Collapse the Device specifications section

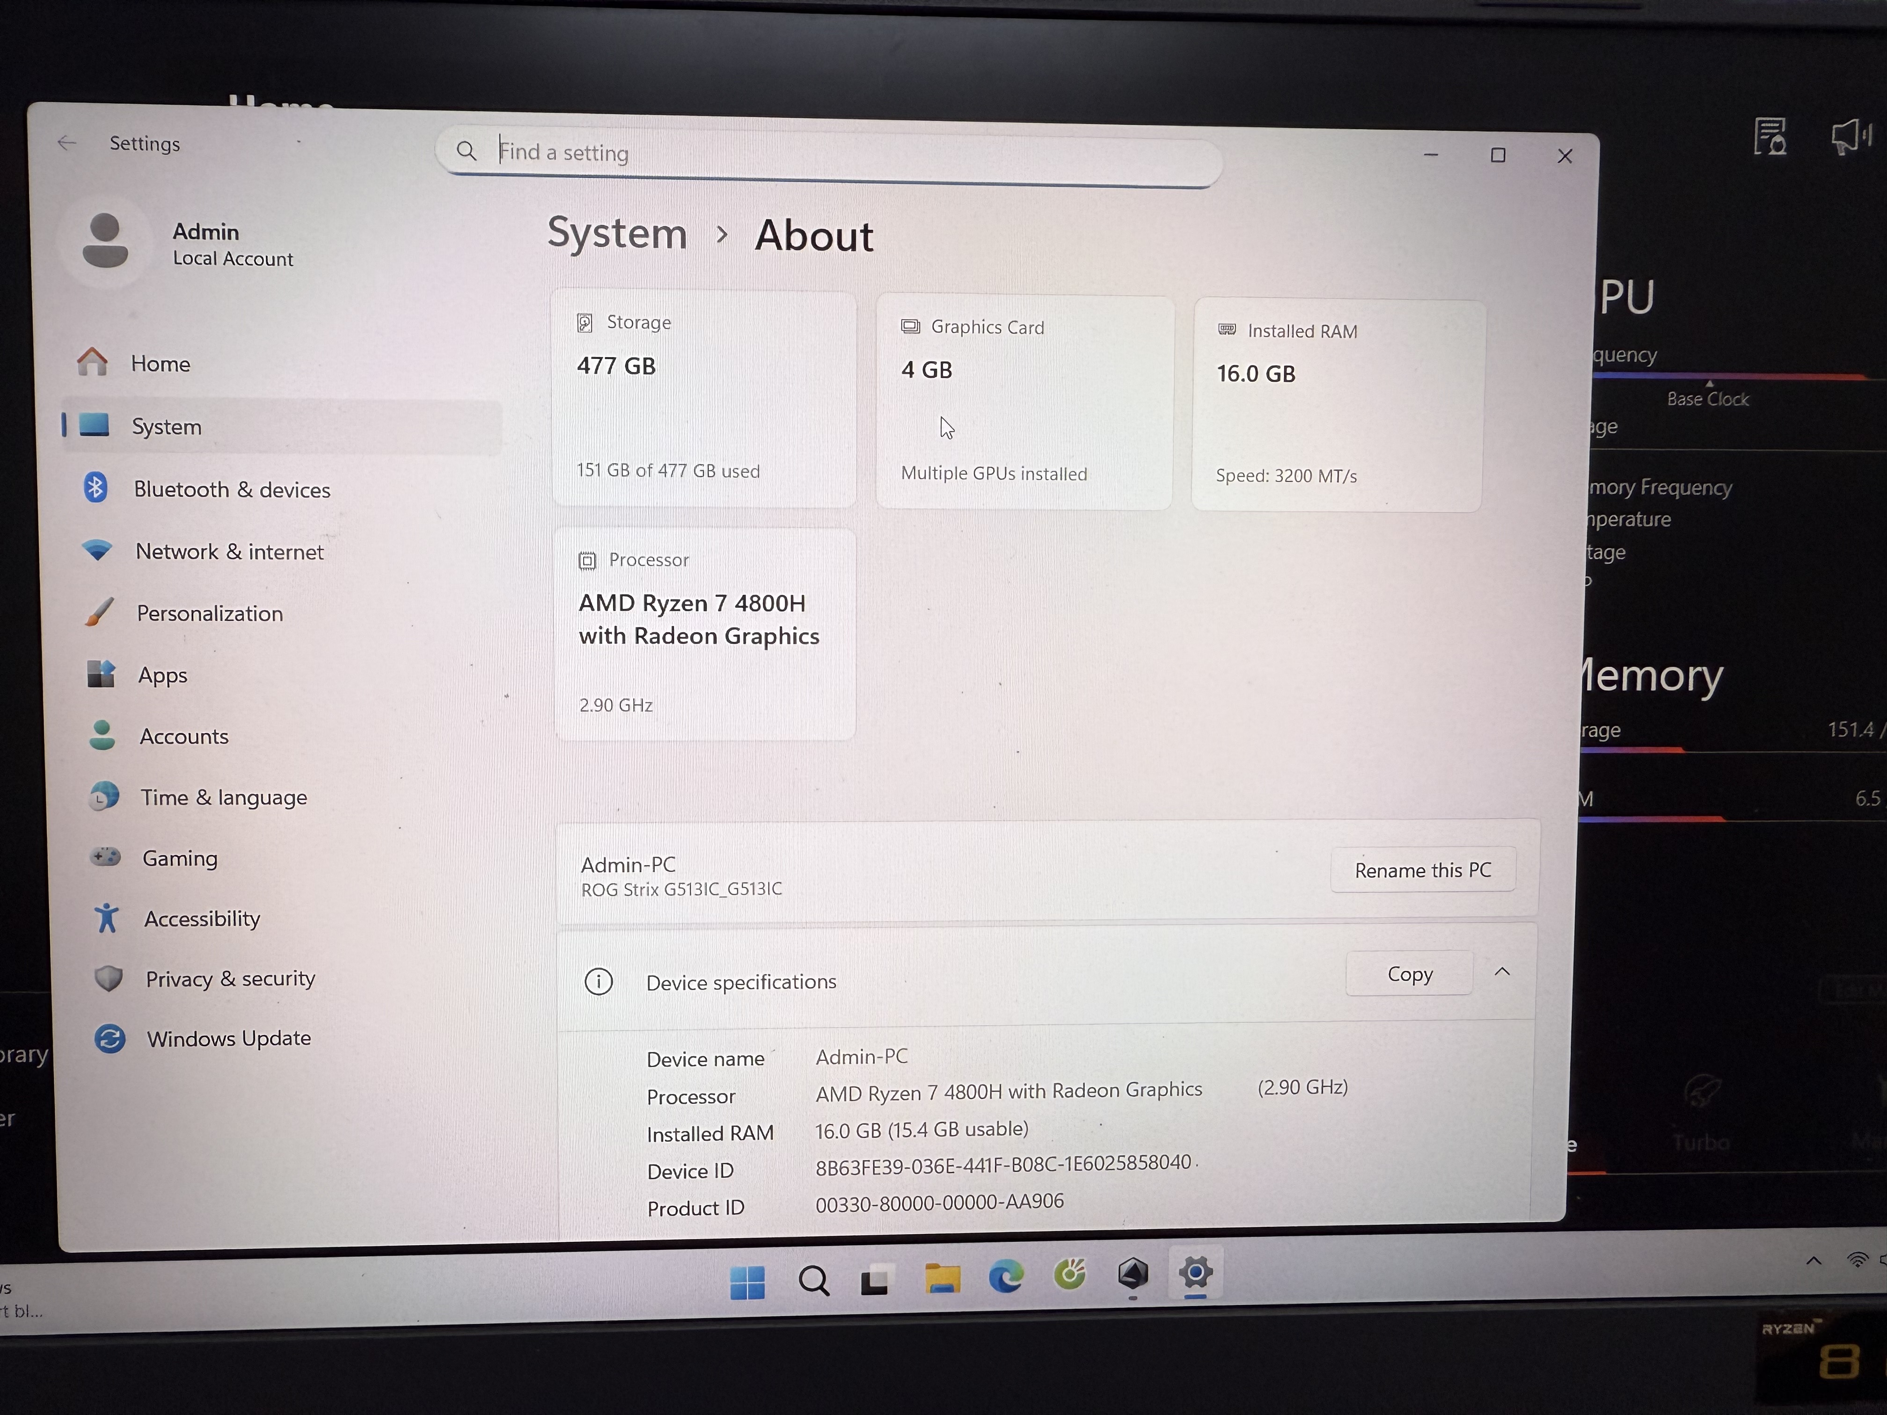[1502, 972]
